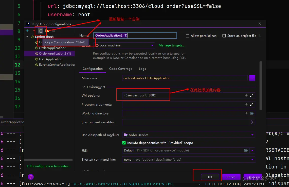Open the Manage targets link
Image resolution: width=289 pixels, height=187 pixels.
(x=171, y=45)
